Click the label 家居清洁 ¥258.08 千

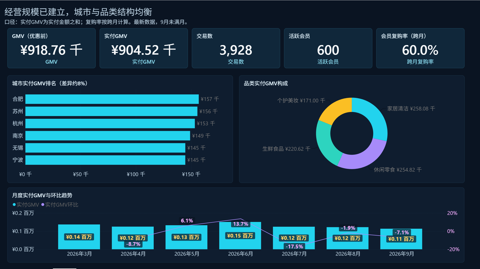tap(411, 108)
